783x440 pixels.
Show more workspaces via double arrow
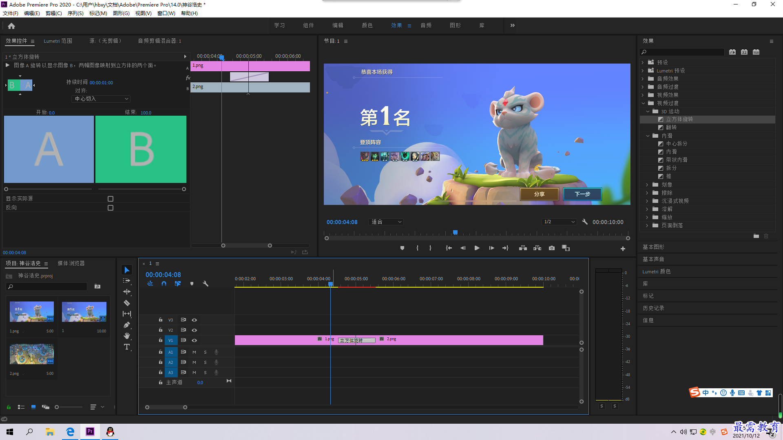click(513, 26)
